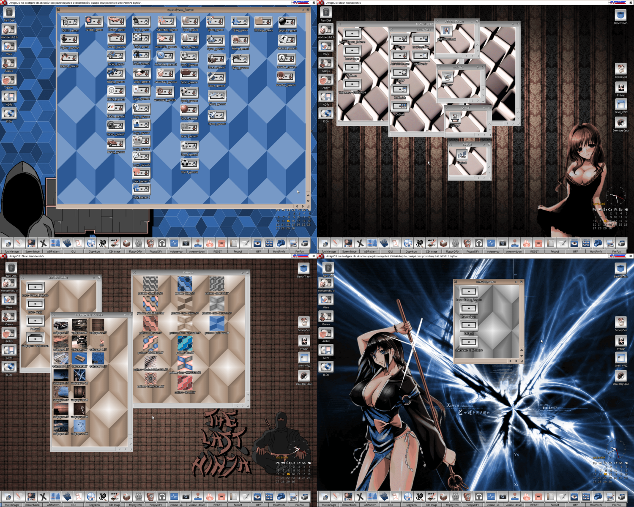This screenshot has height=507, width=634.
Task: Click down scroll arrow of Icons-Games_Drivers window
Action: [x=308, y=201]
